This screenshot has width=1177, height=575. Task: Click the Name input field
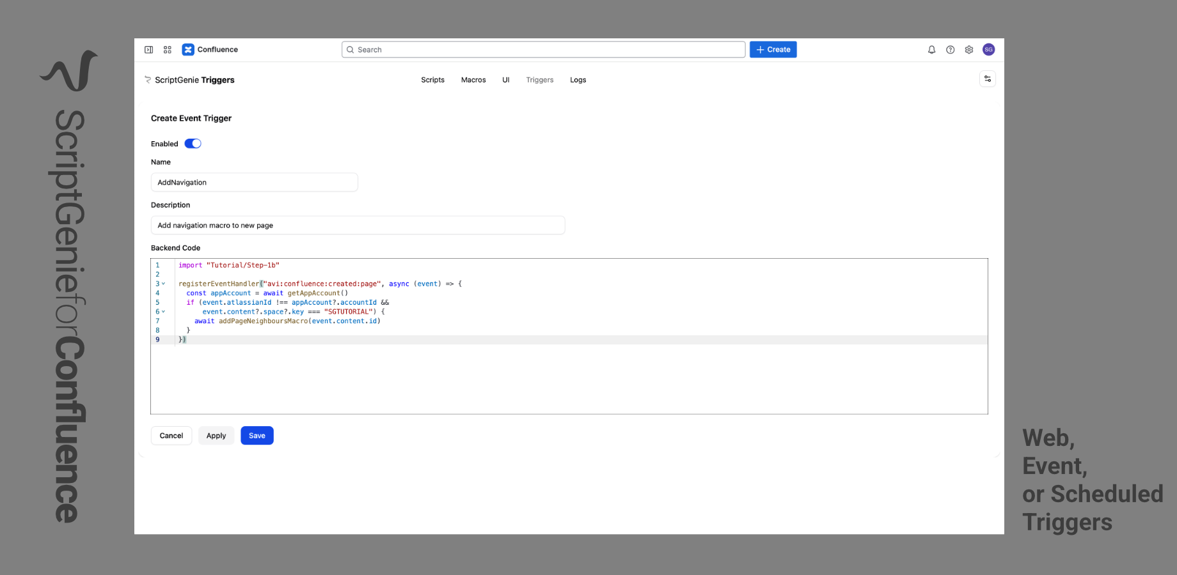click(254, 183)
